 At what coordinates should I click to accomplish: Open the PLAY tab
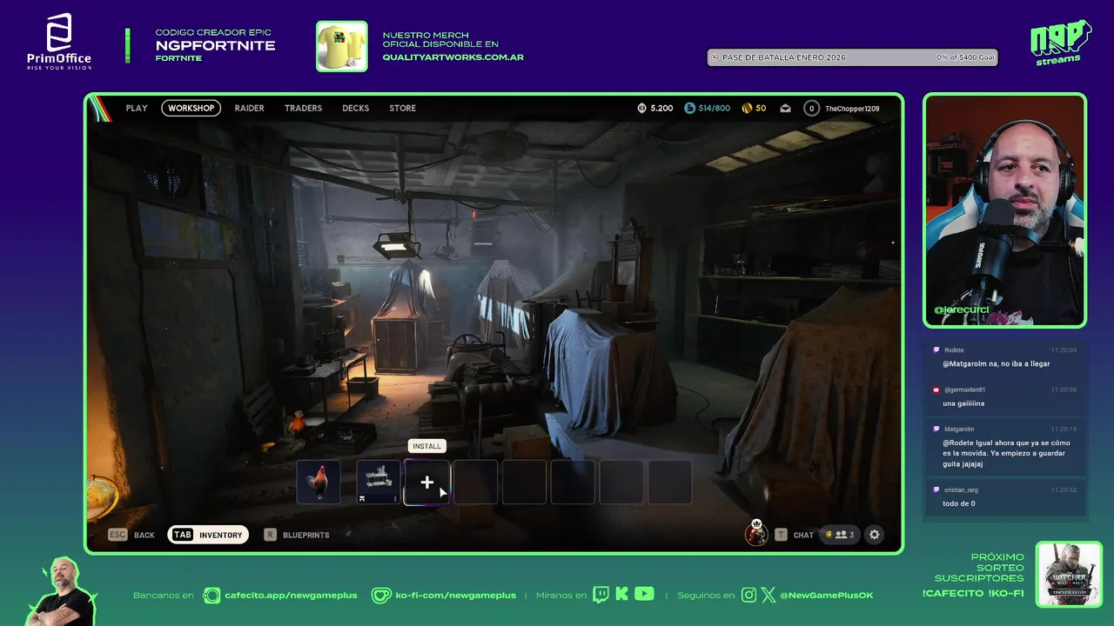tap(137, 108)
